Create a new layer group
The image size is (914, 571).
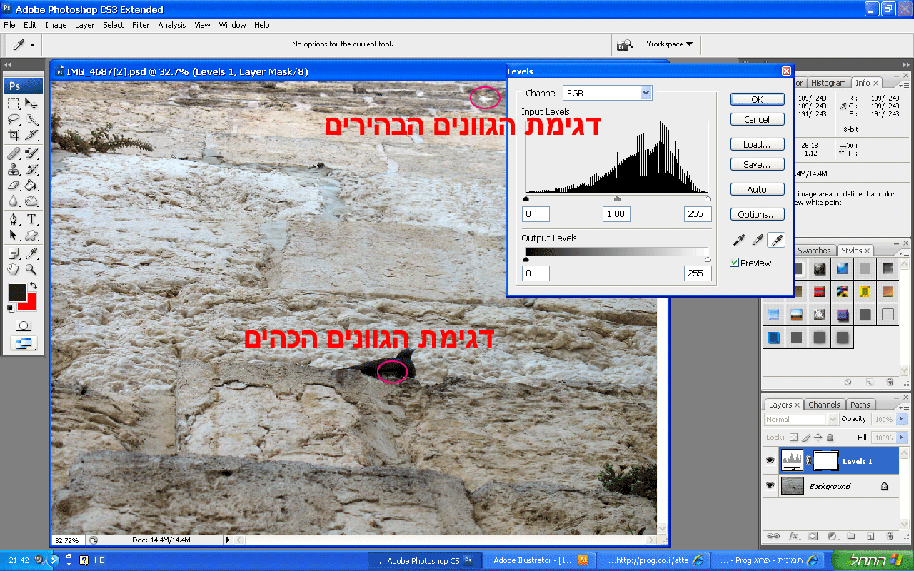click(x=851, y=536)
